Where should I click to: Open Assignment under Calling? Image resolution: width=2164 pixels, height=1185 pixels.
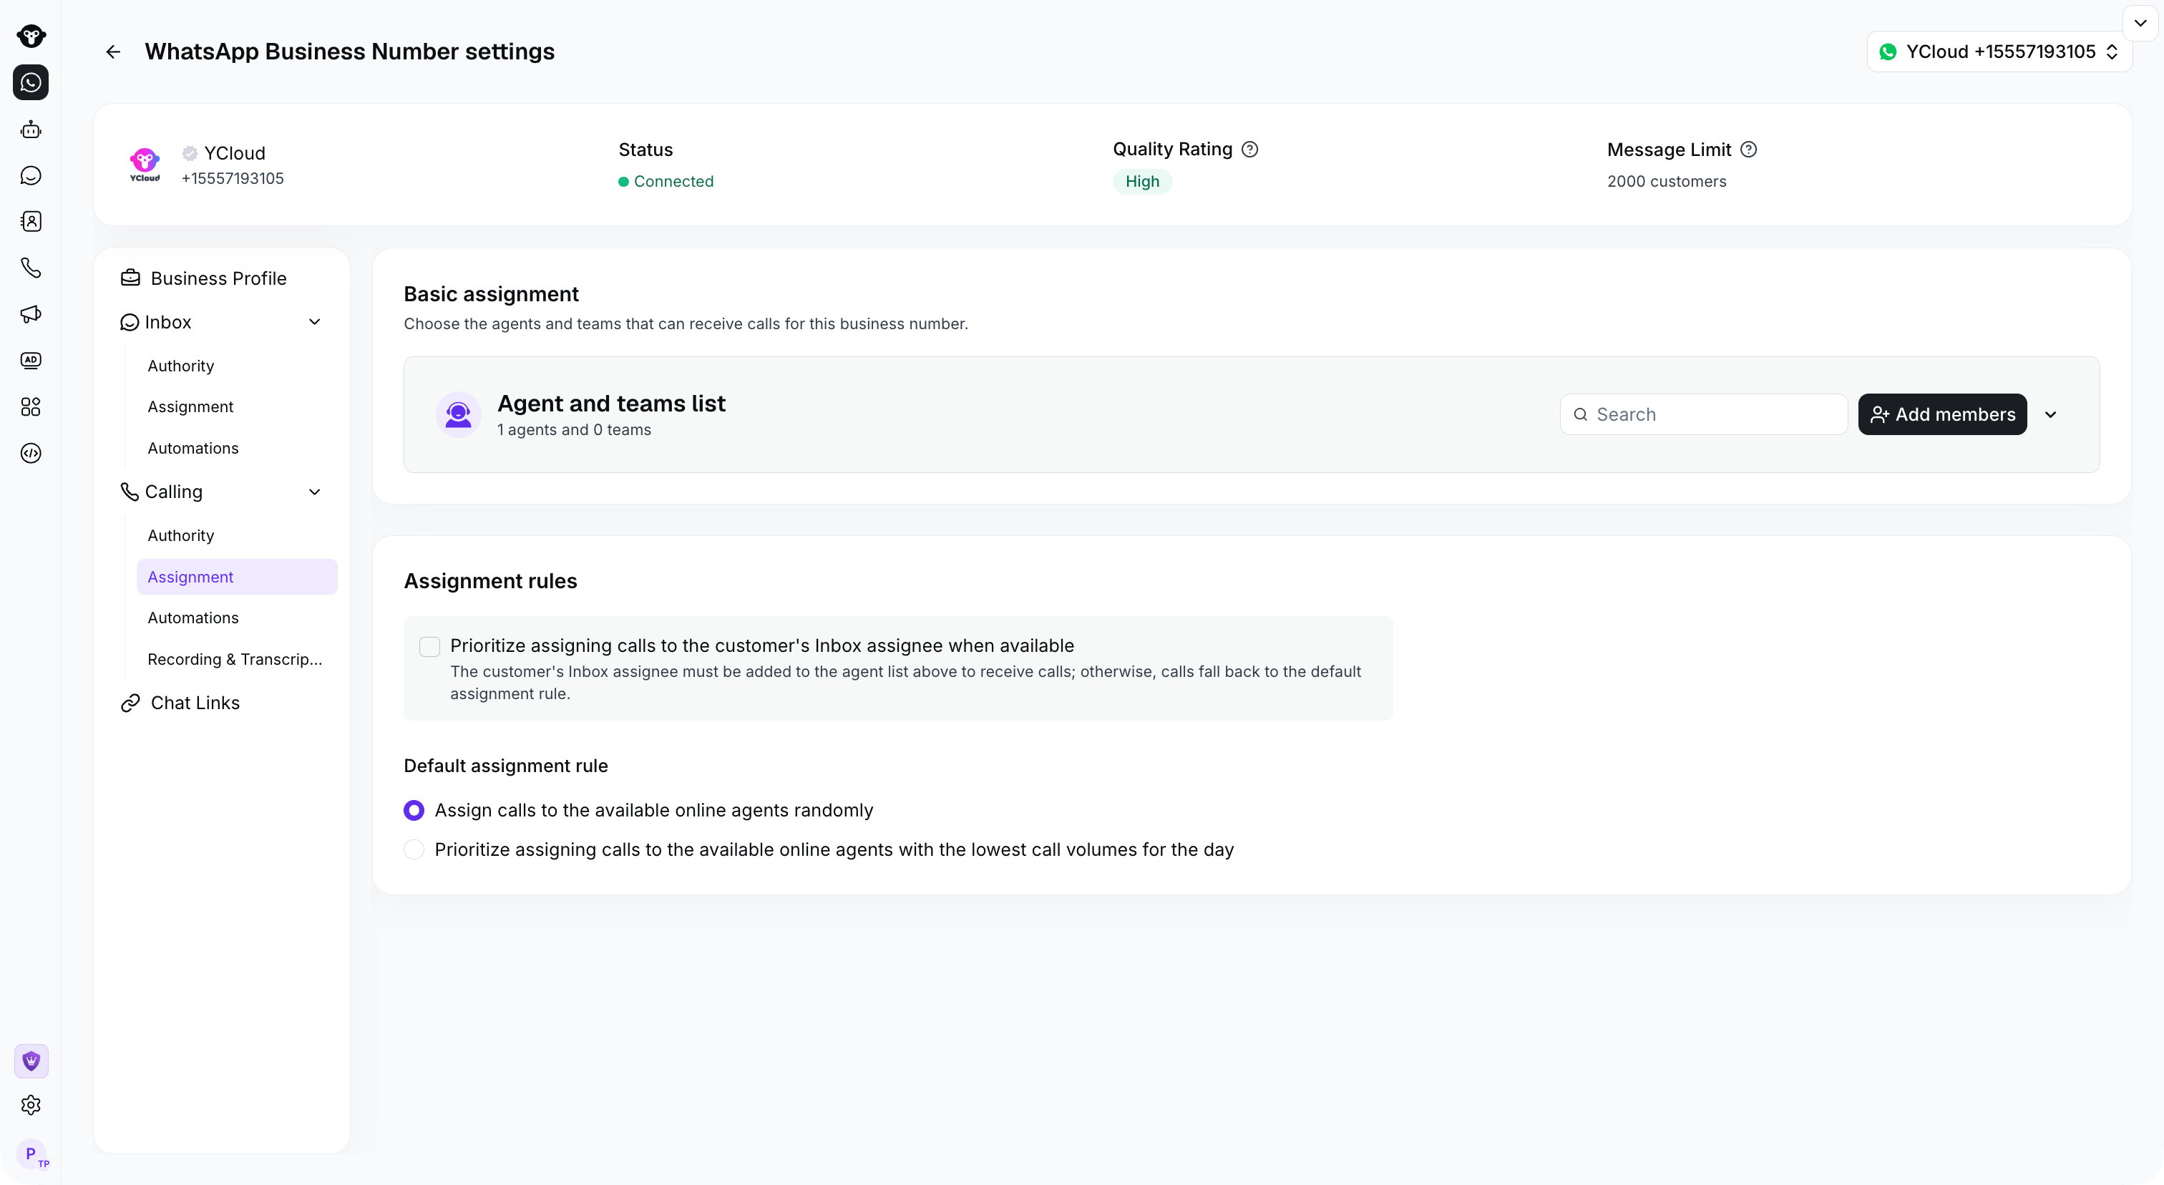click(237, 577)
